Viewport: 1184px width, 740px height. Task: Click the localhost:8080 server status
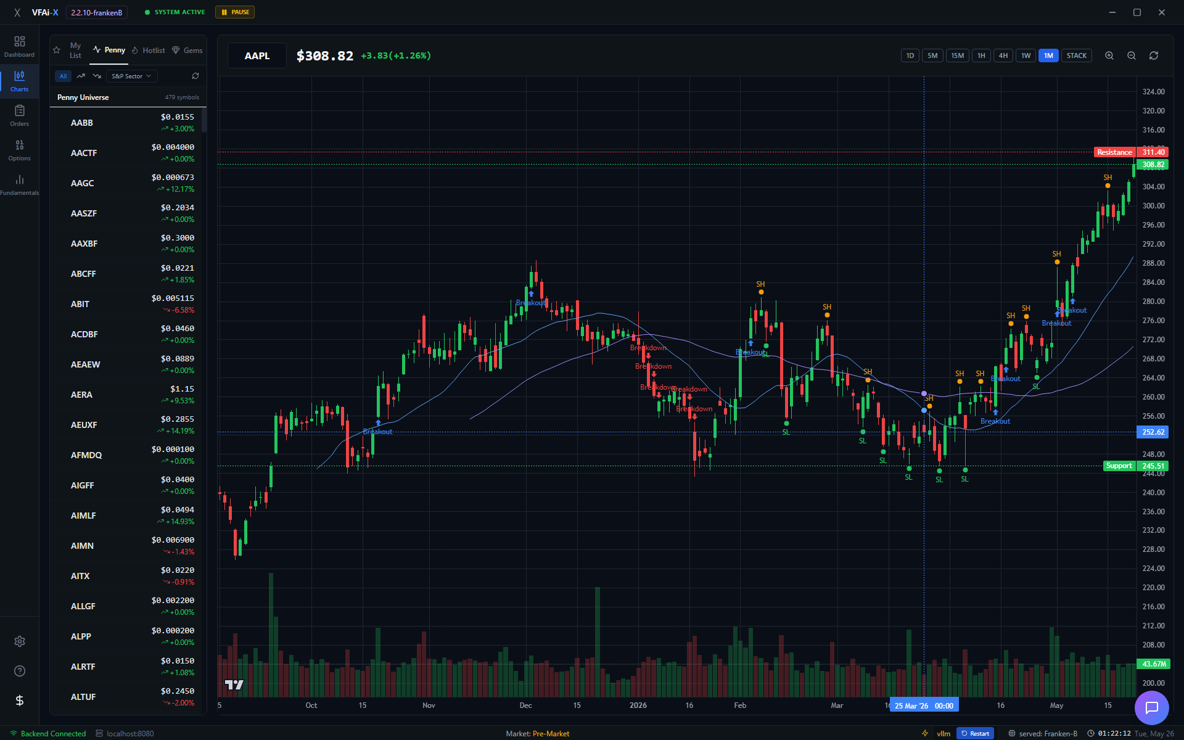click(x=125, y=733)
